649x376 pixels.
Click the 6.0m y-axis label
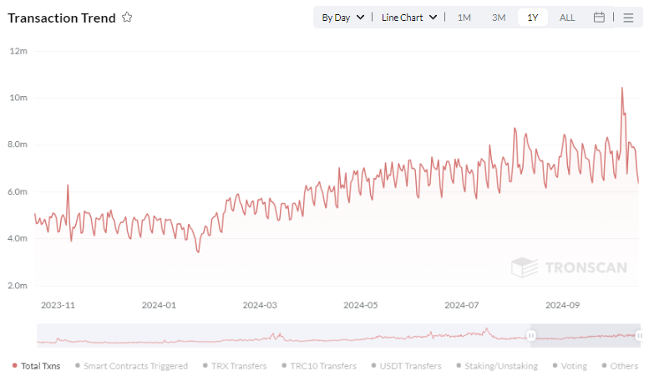coord(18,191)
